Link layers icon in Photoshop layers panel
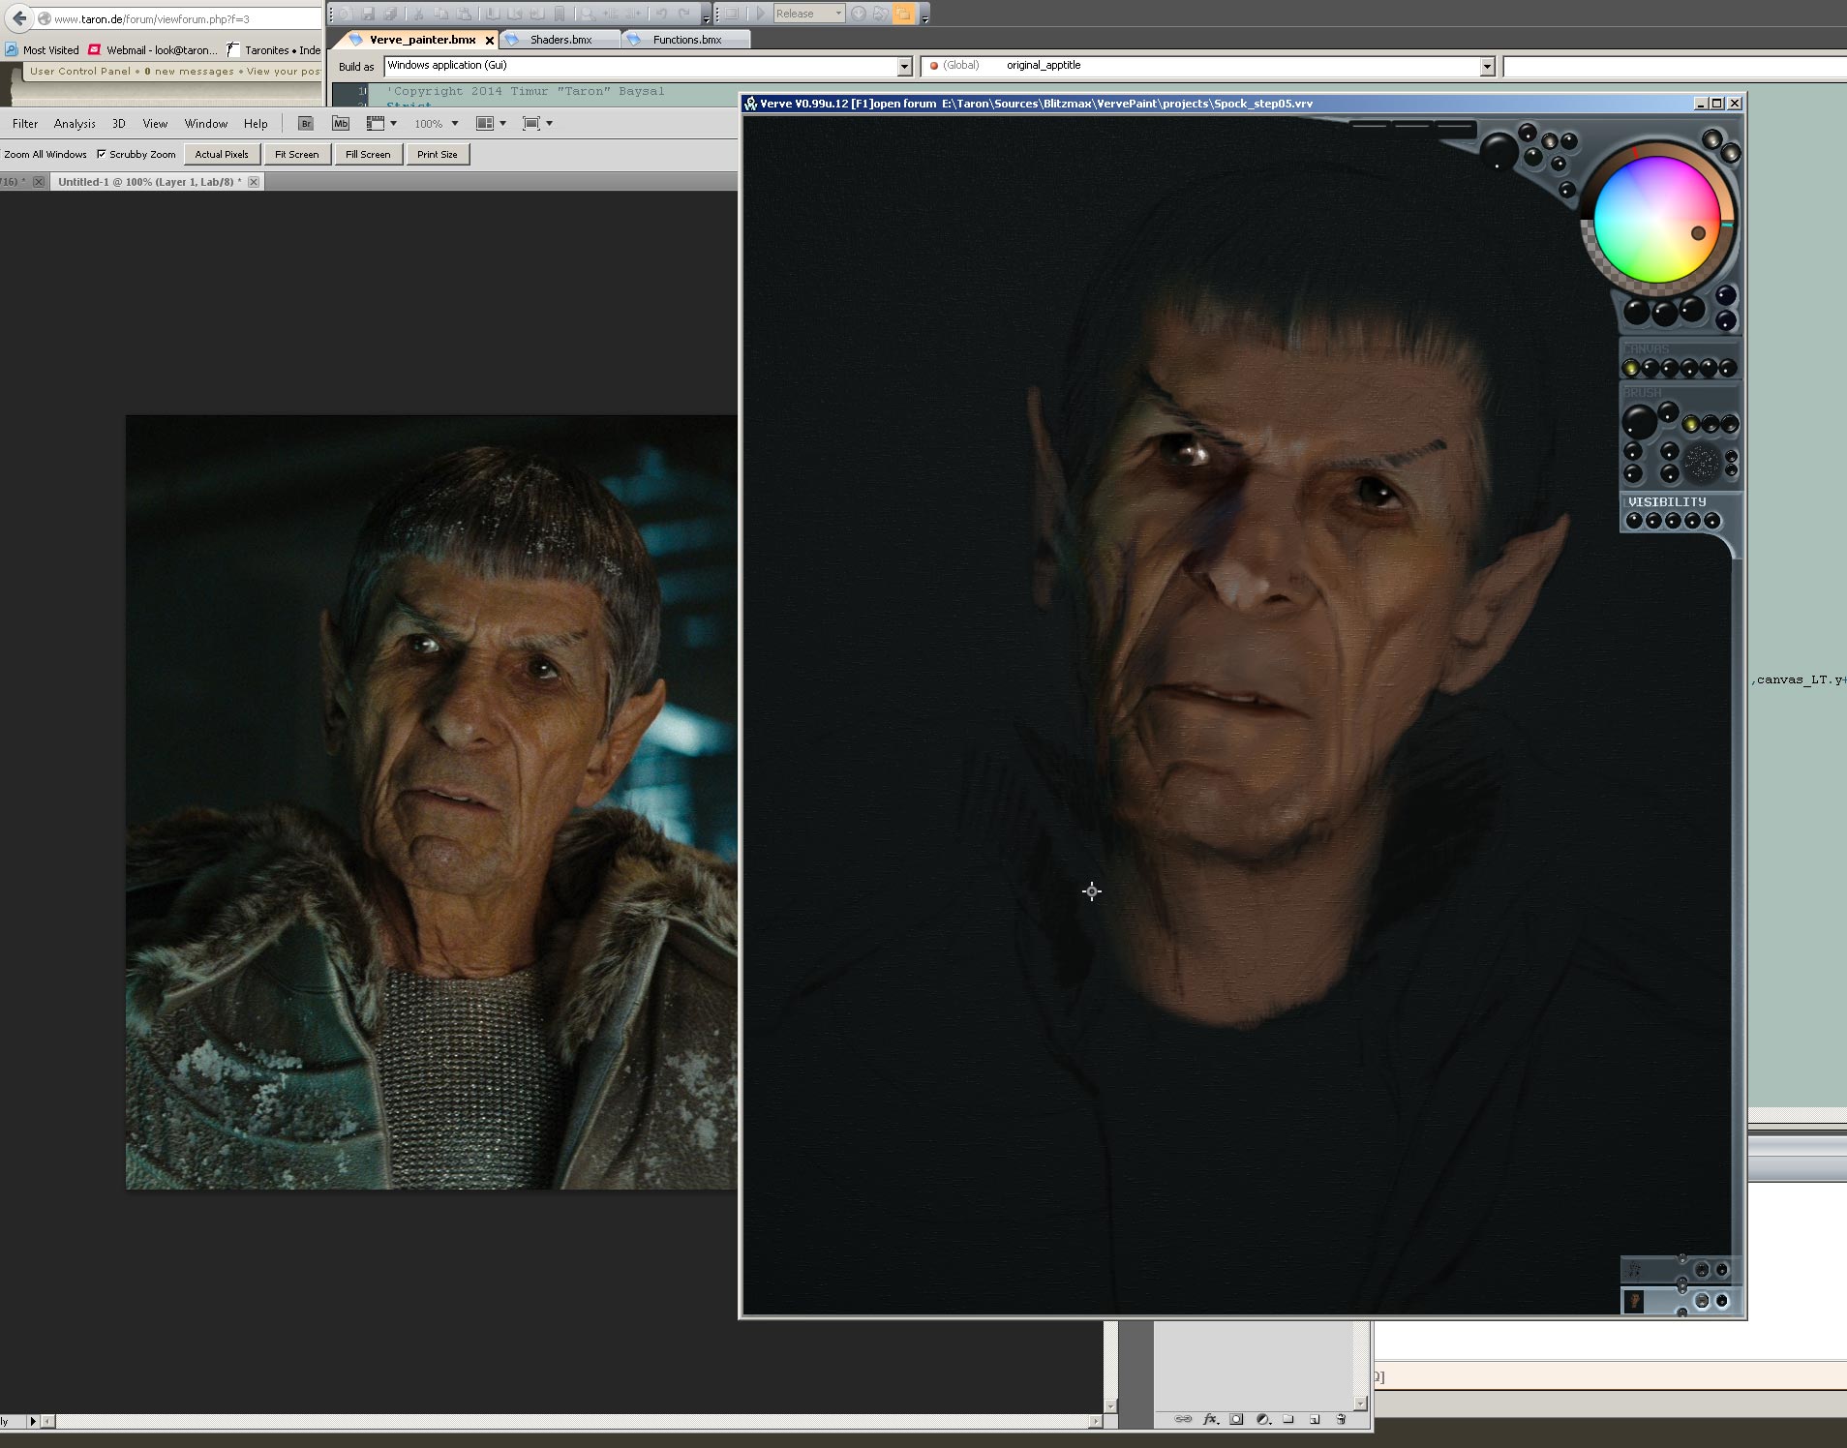This screenshot has width=1847, height=1448. pos(1183,1419)
